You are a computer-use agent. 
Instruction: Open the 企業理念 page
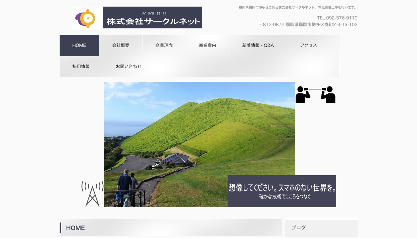click(164, 46)
